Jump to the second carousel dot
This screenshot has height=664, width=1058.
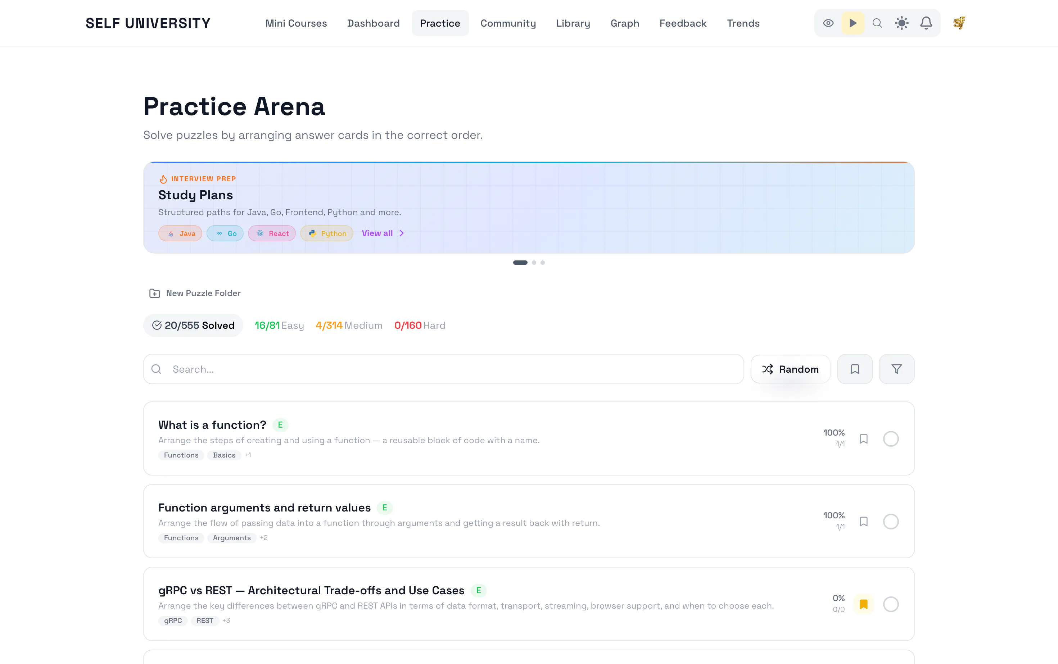pos(534,263)
